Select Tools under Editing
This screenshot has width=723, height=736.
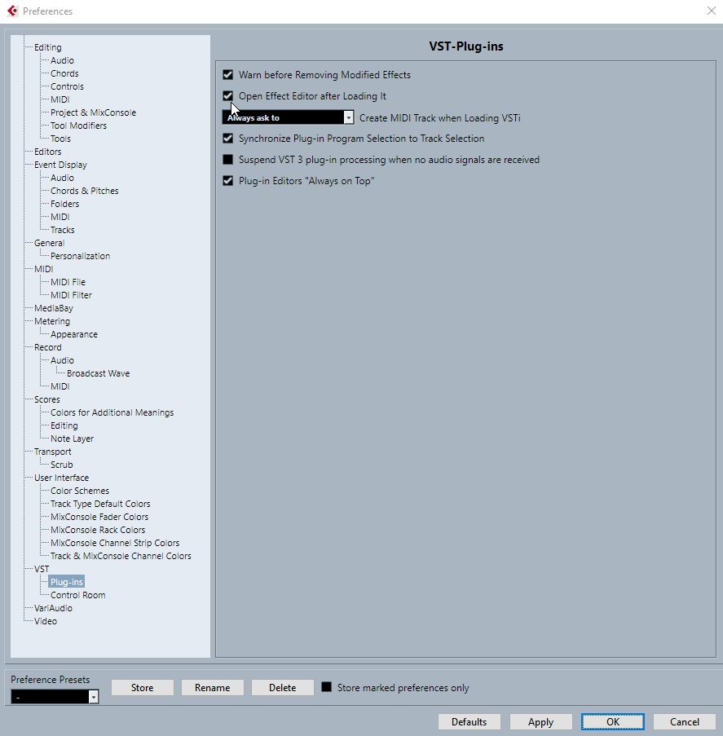click(x=60, y=139)
